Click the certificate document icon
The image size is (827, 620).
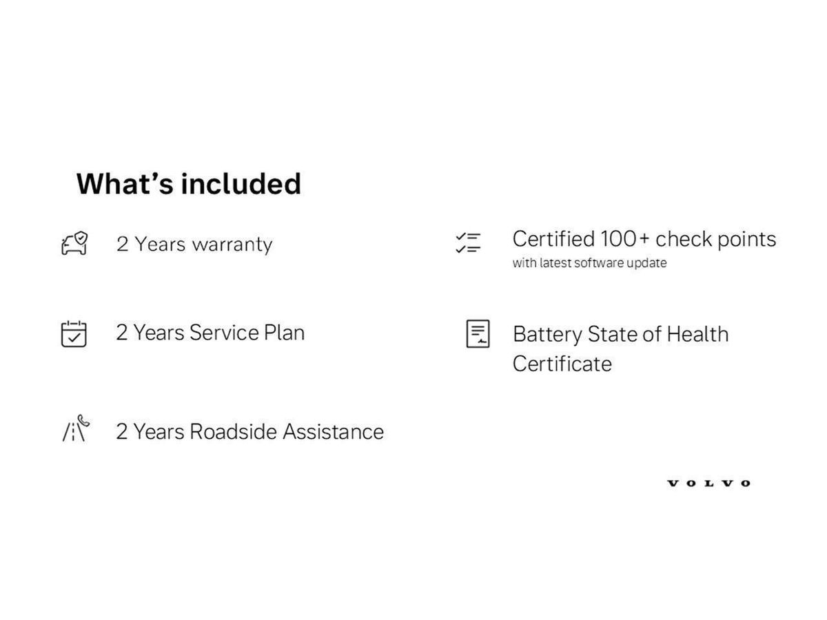(478, 333)
